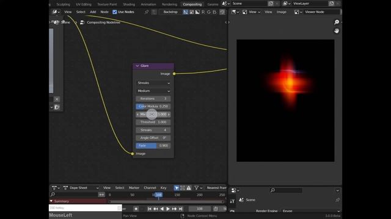This screenshot has height=219, width=391.
Task: Open the Streaks glare type dropdown
Action: (153, 83)
